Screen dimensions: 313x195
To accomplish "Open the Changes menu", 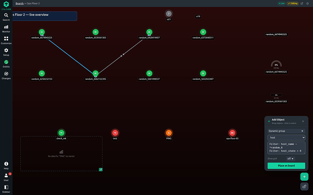I will point(6,76).
